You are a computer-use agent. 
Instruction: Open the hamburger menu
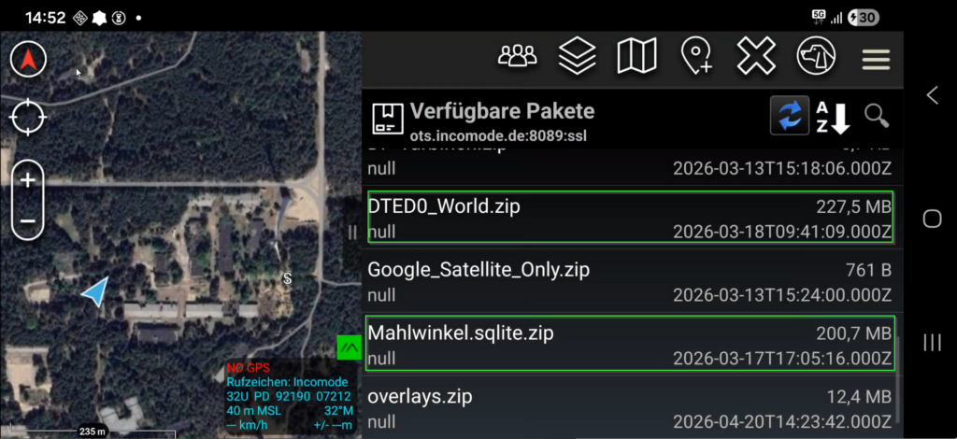click(876, 59)
